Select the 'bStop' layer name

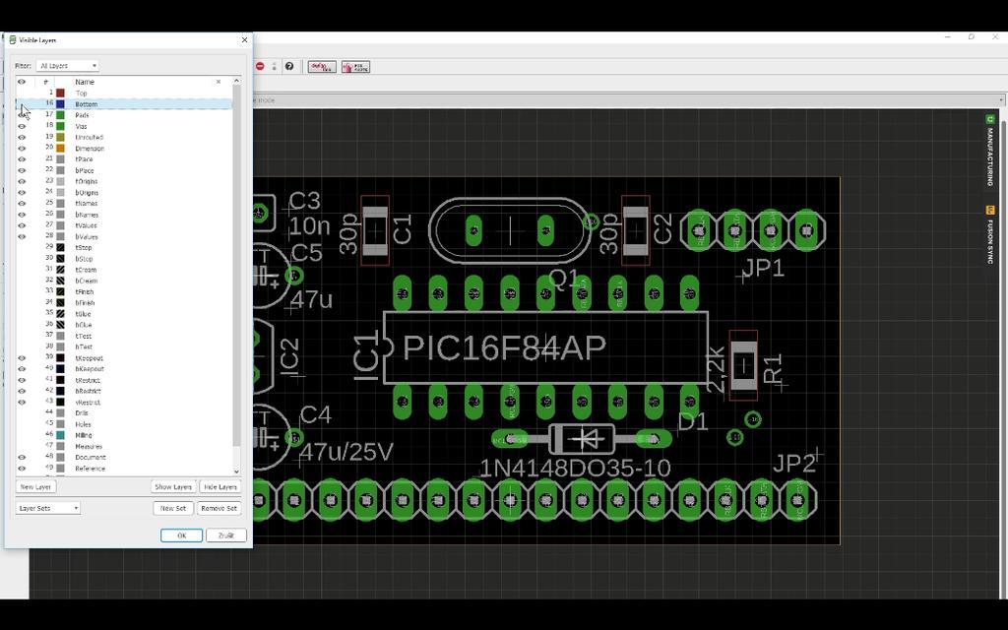85,259
